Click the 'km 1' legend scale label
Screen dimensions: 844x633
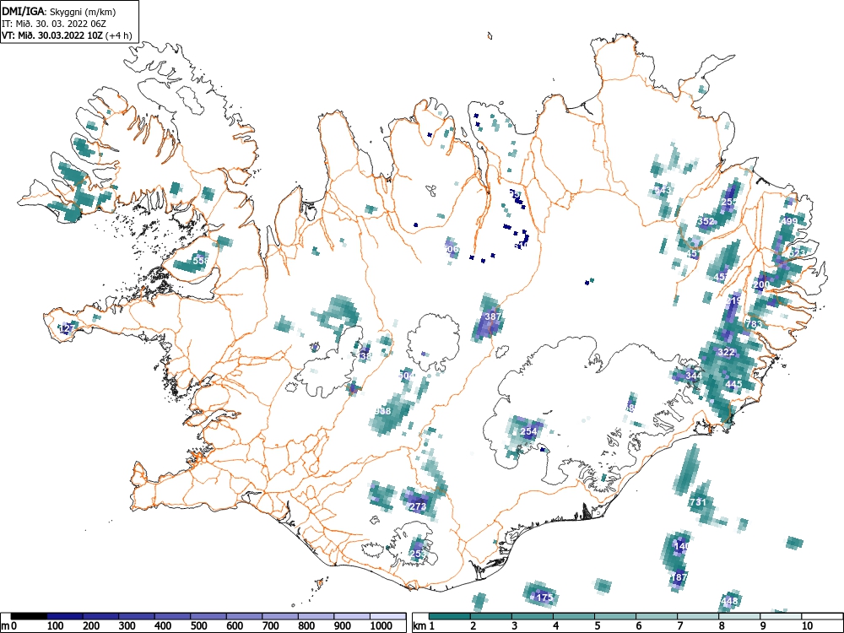[425, 626]
